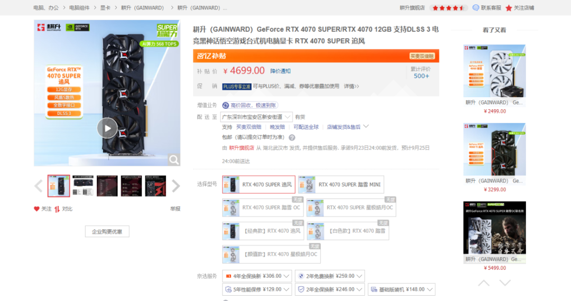Viewport: 571px width, 301px height.
Task: Expand the 基础版装机 ¥148.00 service dropdown
Action: coord(402,289)
